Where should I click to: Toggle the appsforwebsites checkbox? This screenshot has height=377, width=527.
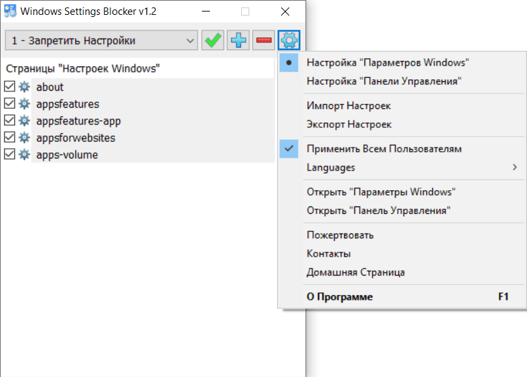[x=9, y=137]
